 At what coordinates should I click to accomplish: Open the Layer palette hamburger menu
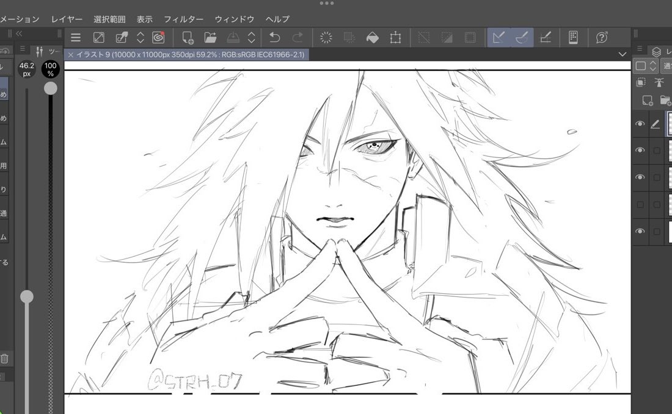point(640,49)
